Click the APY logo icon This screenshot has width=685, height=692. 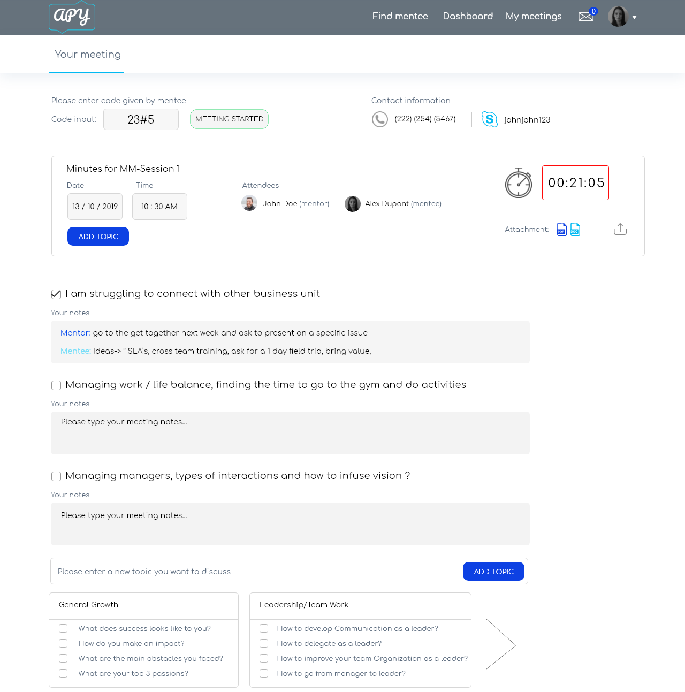[72, 17]
